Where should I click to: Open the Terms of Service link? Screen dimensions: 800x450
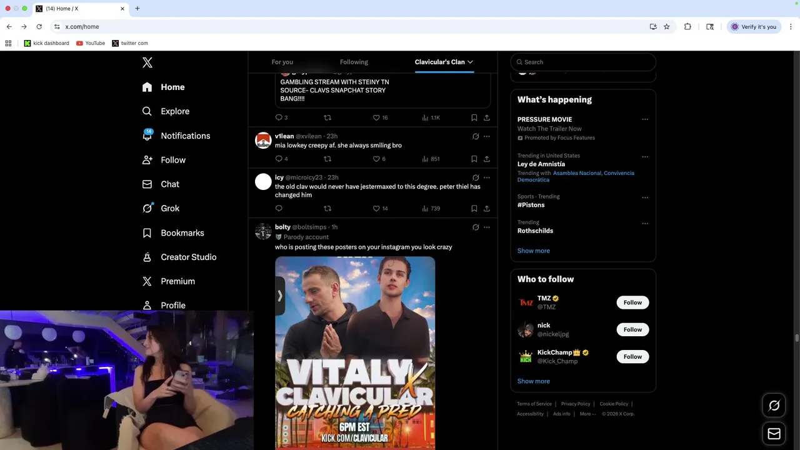[534, 404]
